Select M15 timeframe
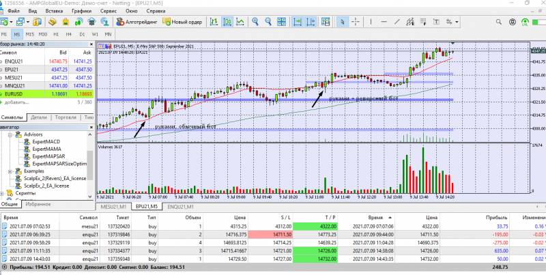The image size is (546, 275). click(29, 35)
